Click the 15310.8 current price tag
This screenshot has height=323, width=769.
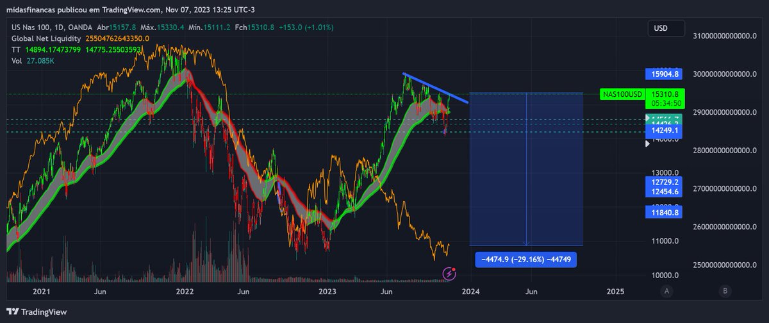(x=665, y=94)
